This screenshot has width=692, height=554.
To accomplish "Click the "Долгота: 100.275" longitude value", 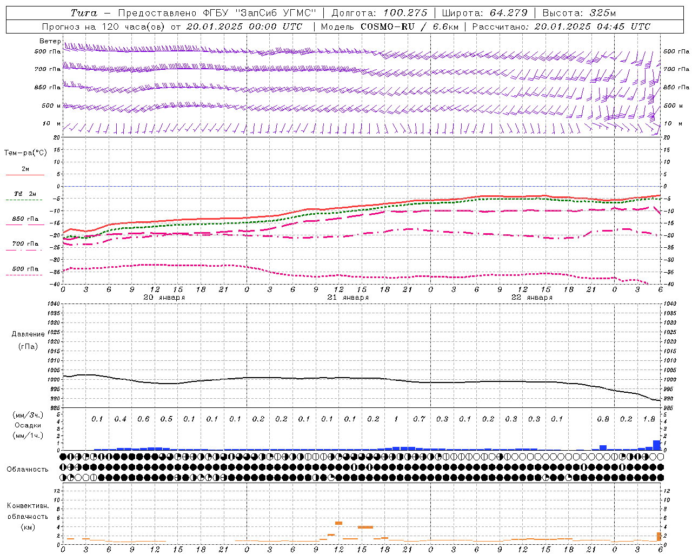I will pyautogui.click(x=379, y=13).
